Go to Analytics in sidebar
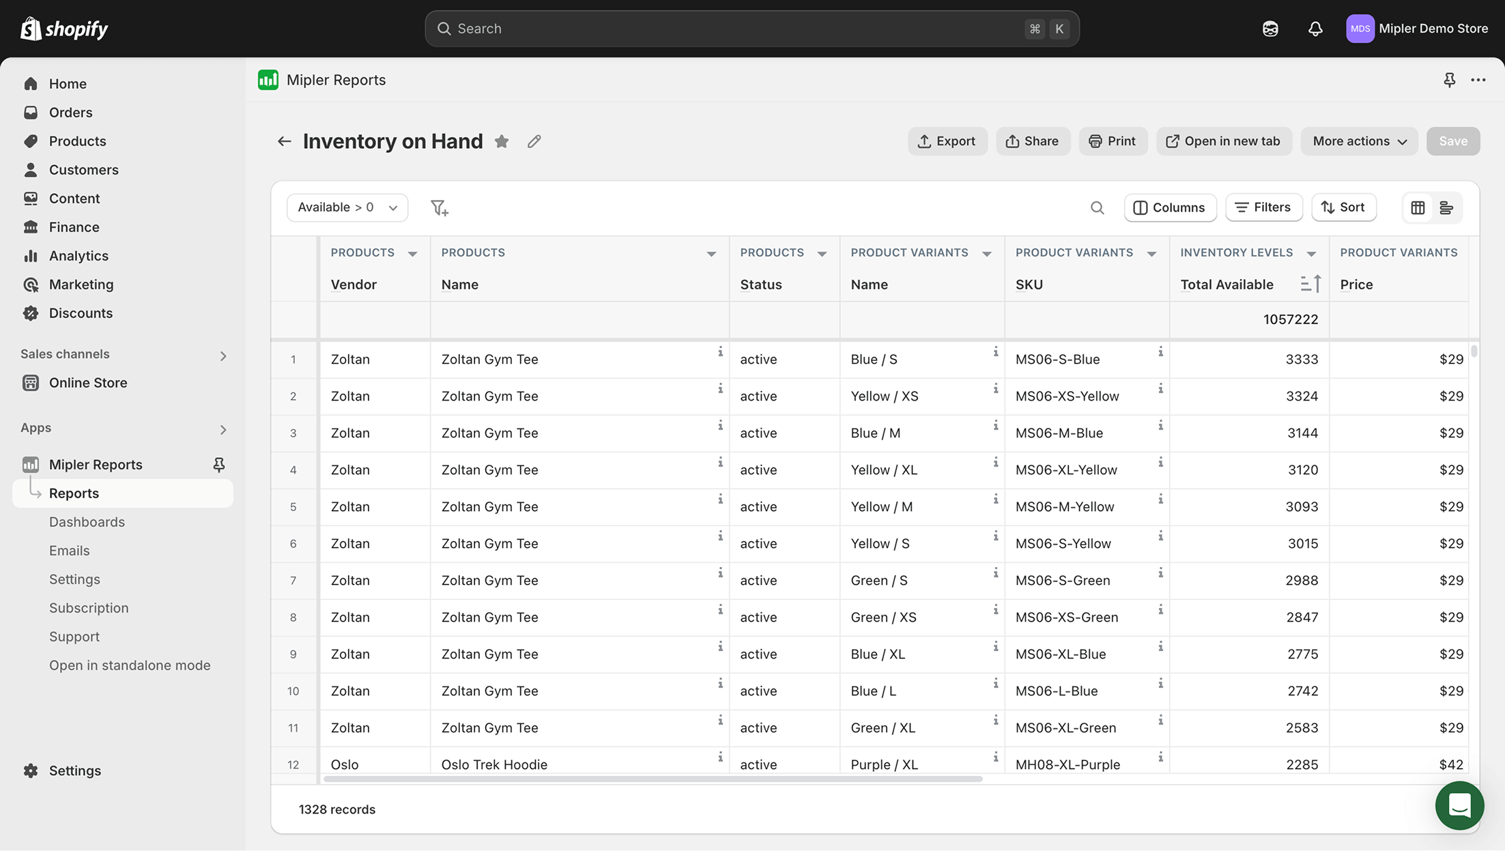This screenshot has height=851, width=1505. tap(78, 256)
